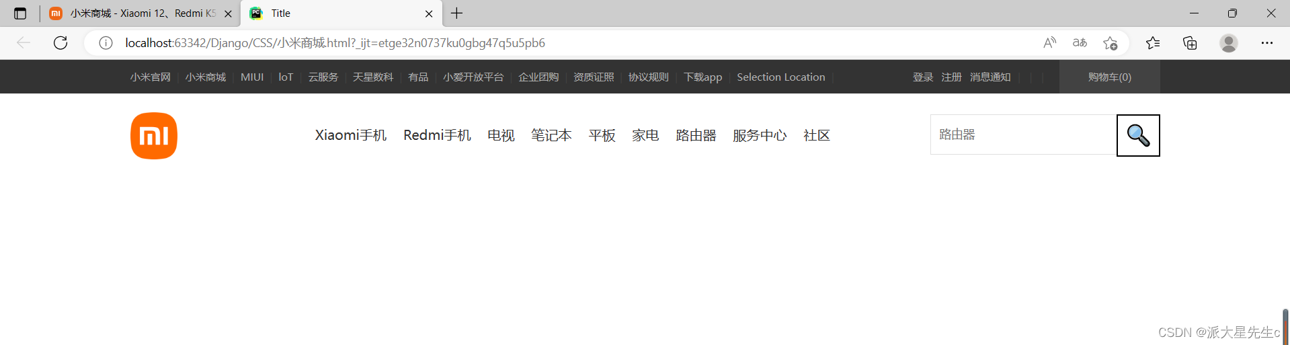Select 服务中心 in main navigation
Image resolution: width=1290 pixels, height=345 pixels.
pos(760,135)
